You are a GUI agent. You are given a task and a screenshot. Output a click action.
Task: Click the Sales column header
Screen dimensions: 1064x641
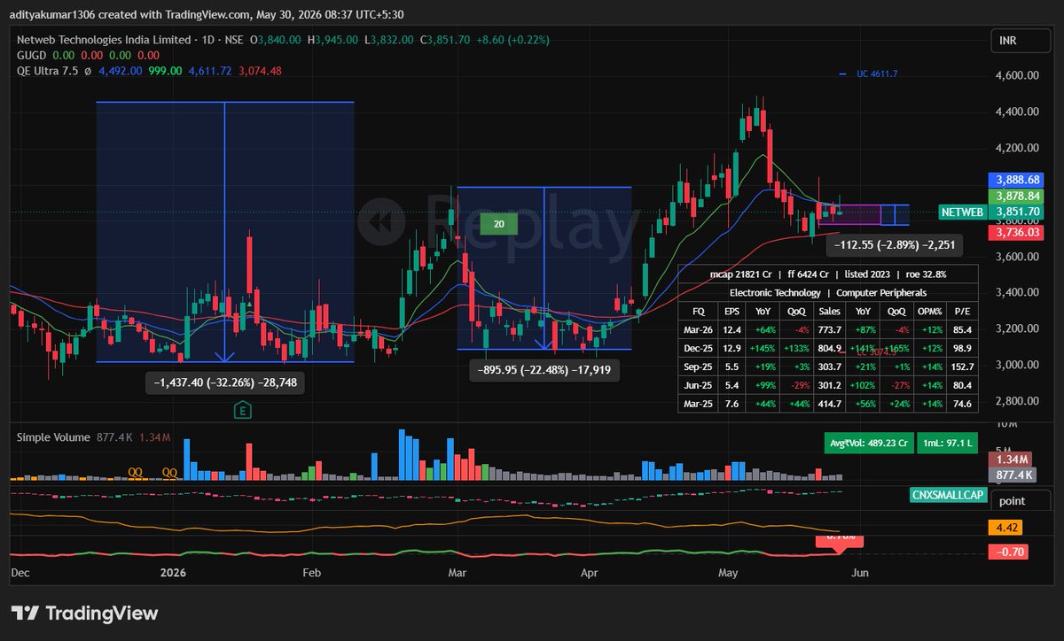click(829, 311)
